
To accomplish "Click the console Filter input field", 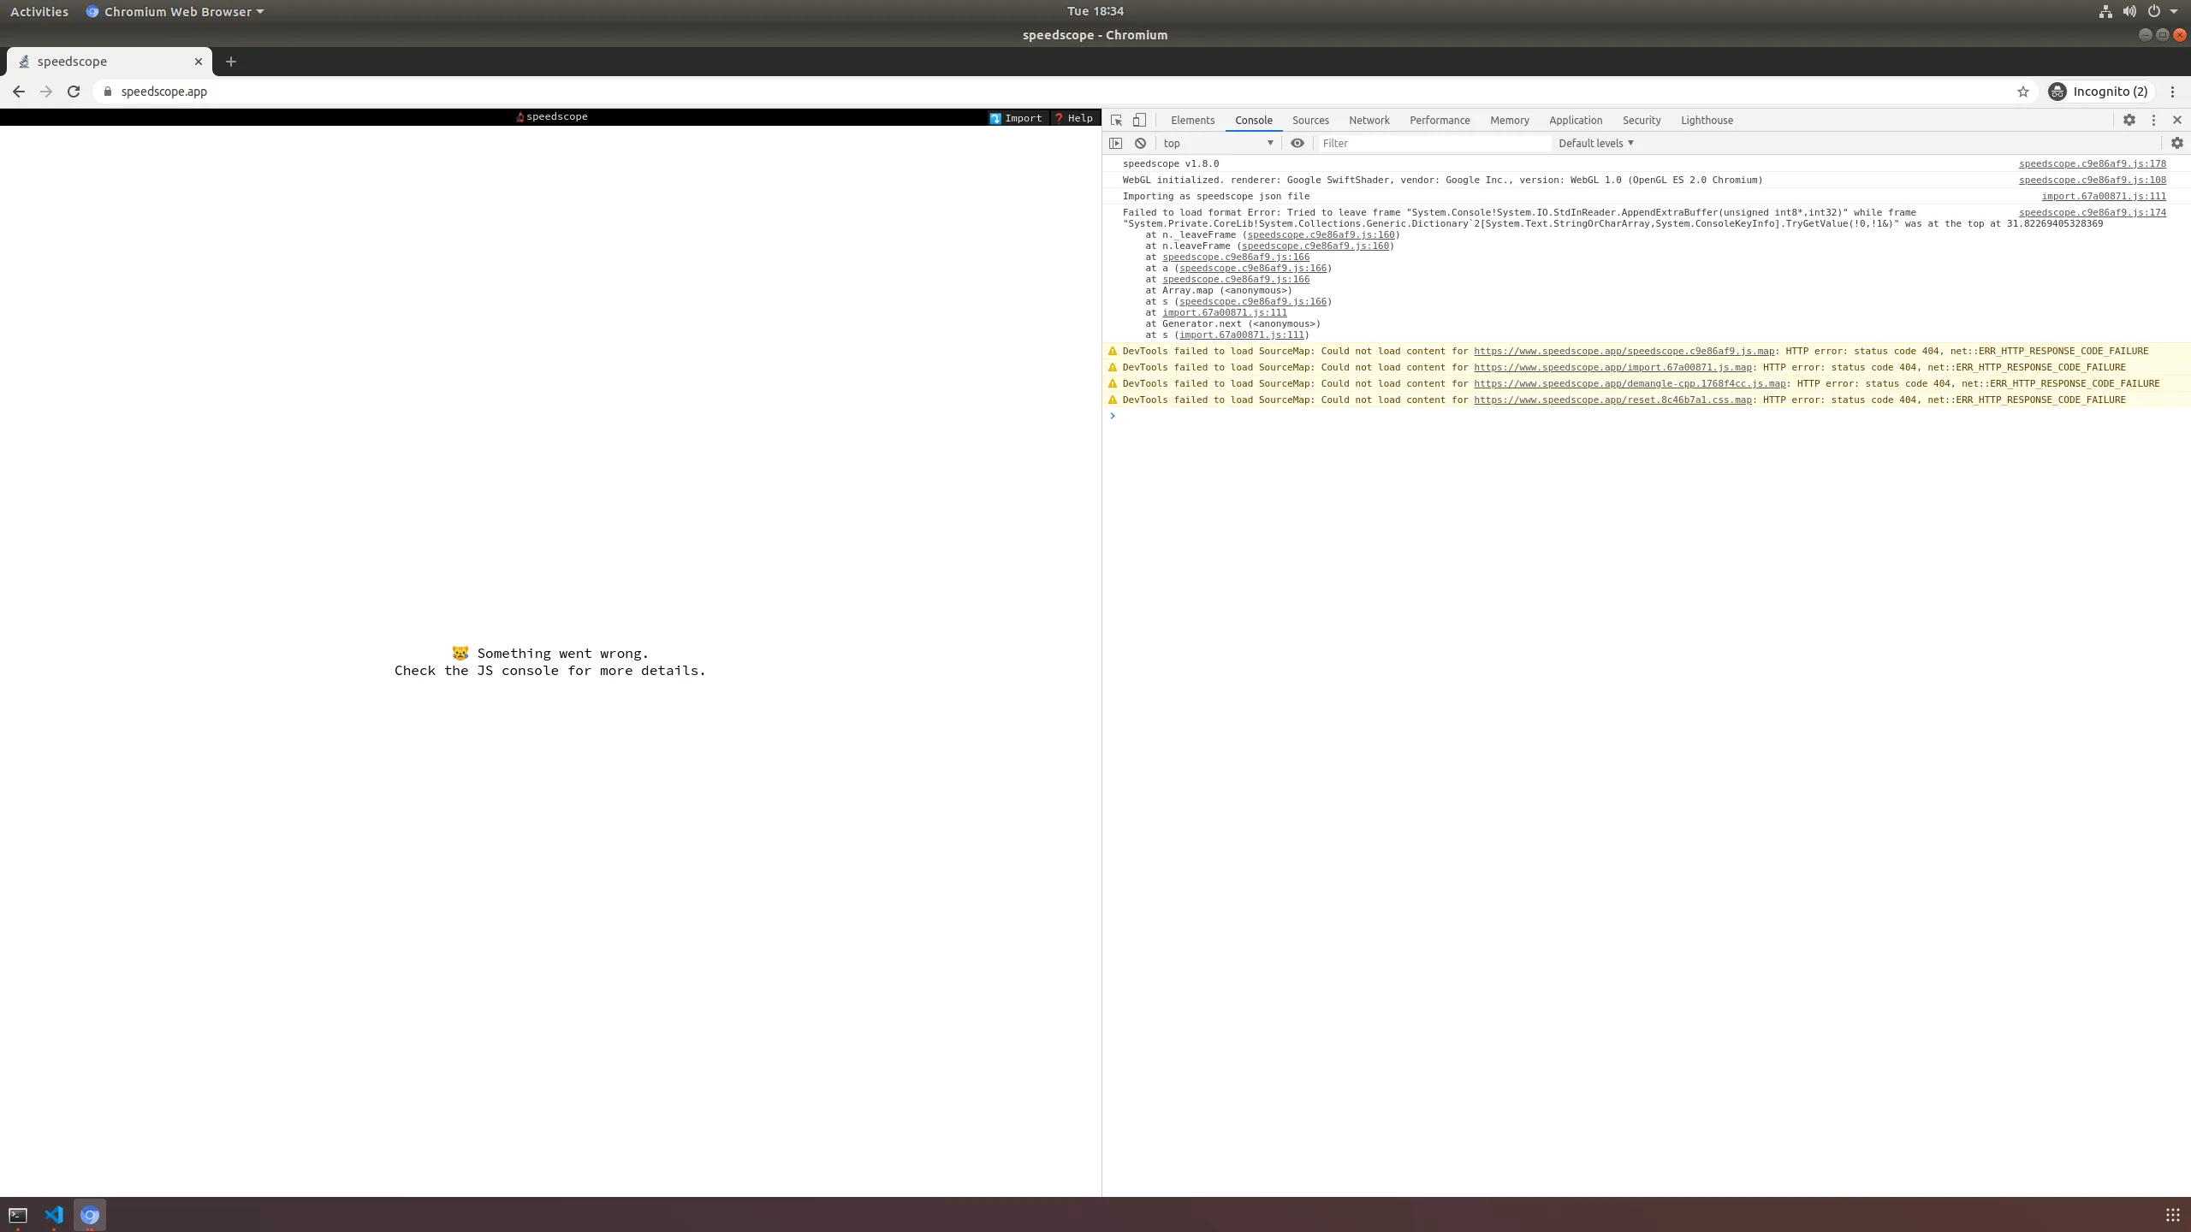I will click(1434, 143).
